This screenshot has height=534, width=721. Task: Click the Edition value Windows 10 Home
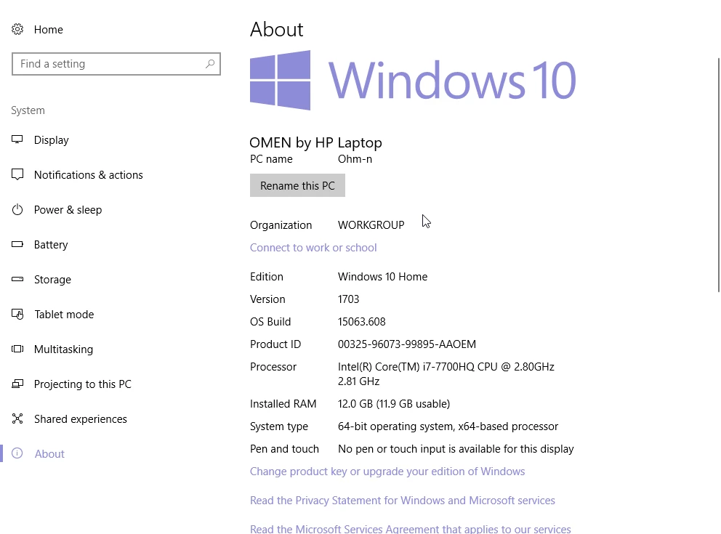pos(382,277)
